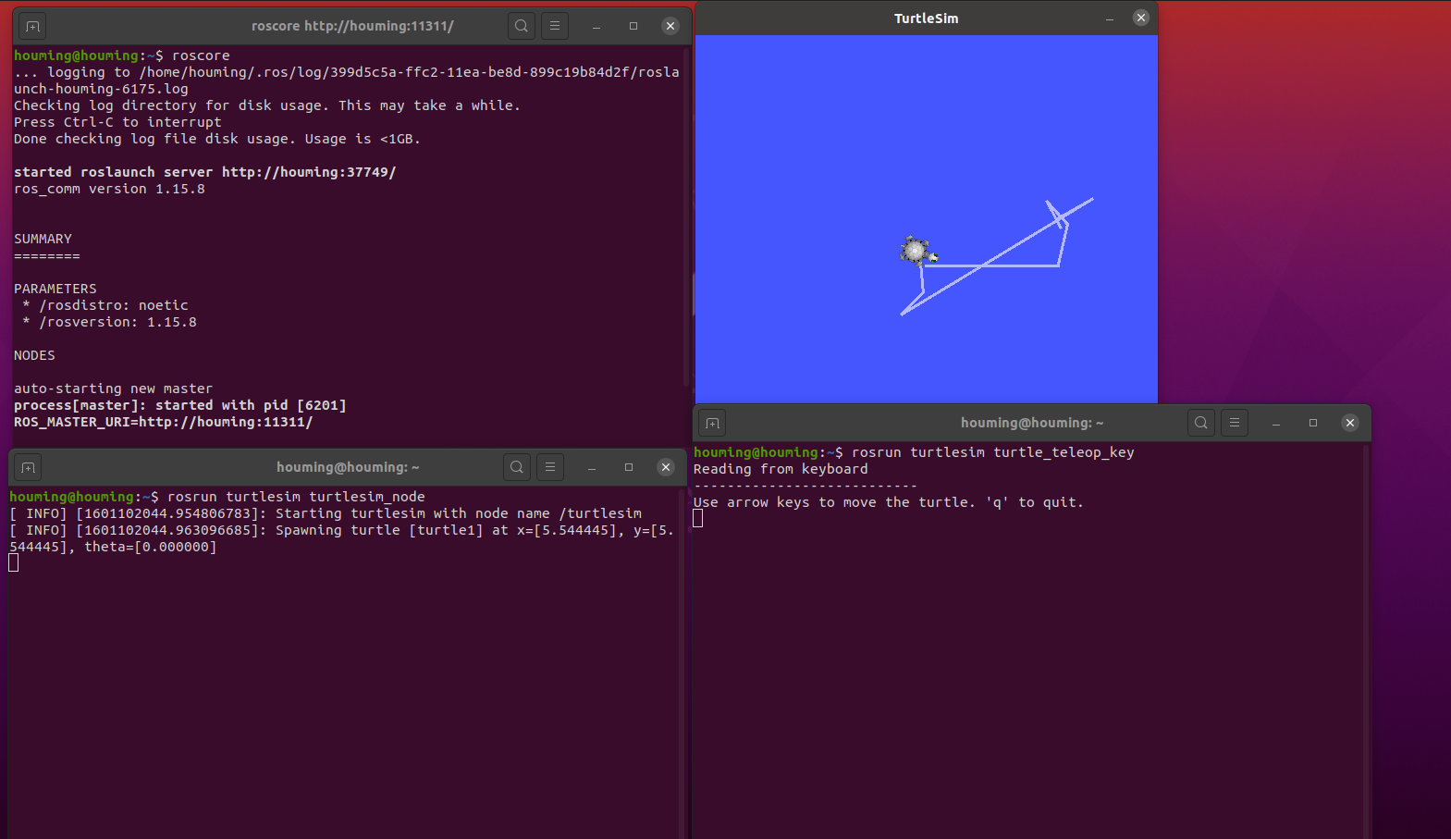This screenshot has width=1451, height=839.
Task: Open new tab in turtle_teleop_key terminal
Action: (712, 423)
